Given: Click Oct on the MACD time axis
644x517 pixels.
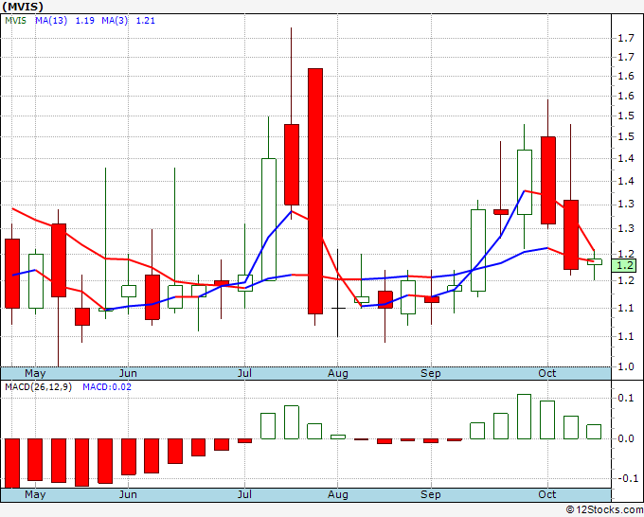Looking at the screenshot, I should [x=547, y=494].
